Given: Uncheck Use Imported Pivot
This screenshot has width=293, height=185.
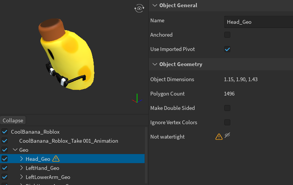Looking at the screenshot, I should 227,49.
